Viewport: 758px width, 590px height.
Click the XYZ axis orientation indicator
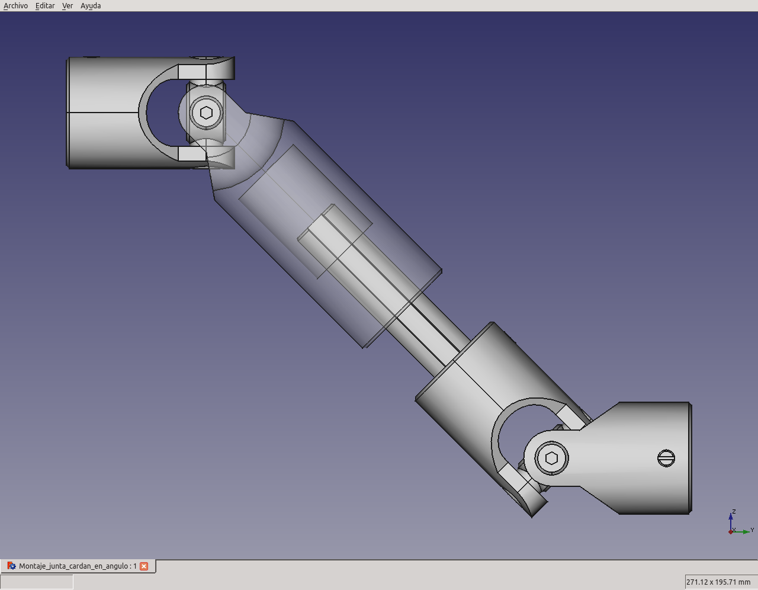click(x=740, y=522)
